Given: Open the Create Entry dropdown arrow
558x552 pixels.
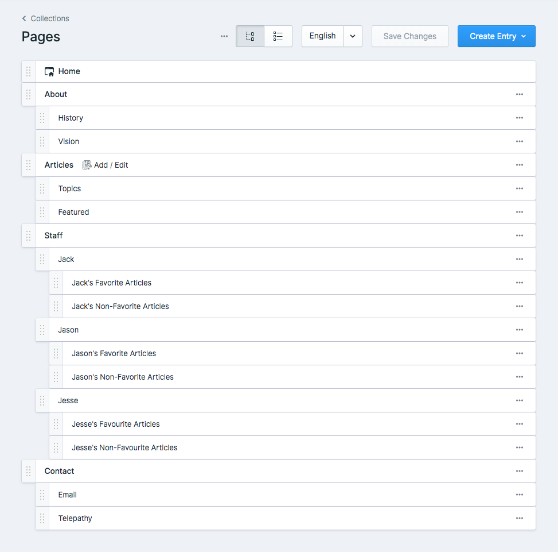Looking at the screenshot, I should [x=524, y=36].
